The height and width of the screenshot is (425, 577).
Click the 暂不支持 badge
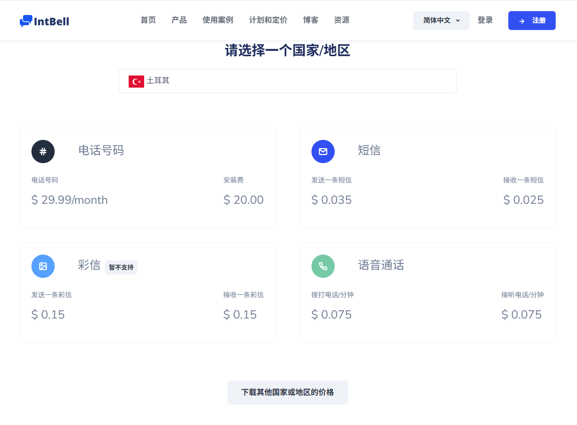(x=121, y=267)
